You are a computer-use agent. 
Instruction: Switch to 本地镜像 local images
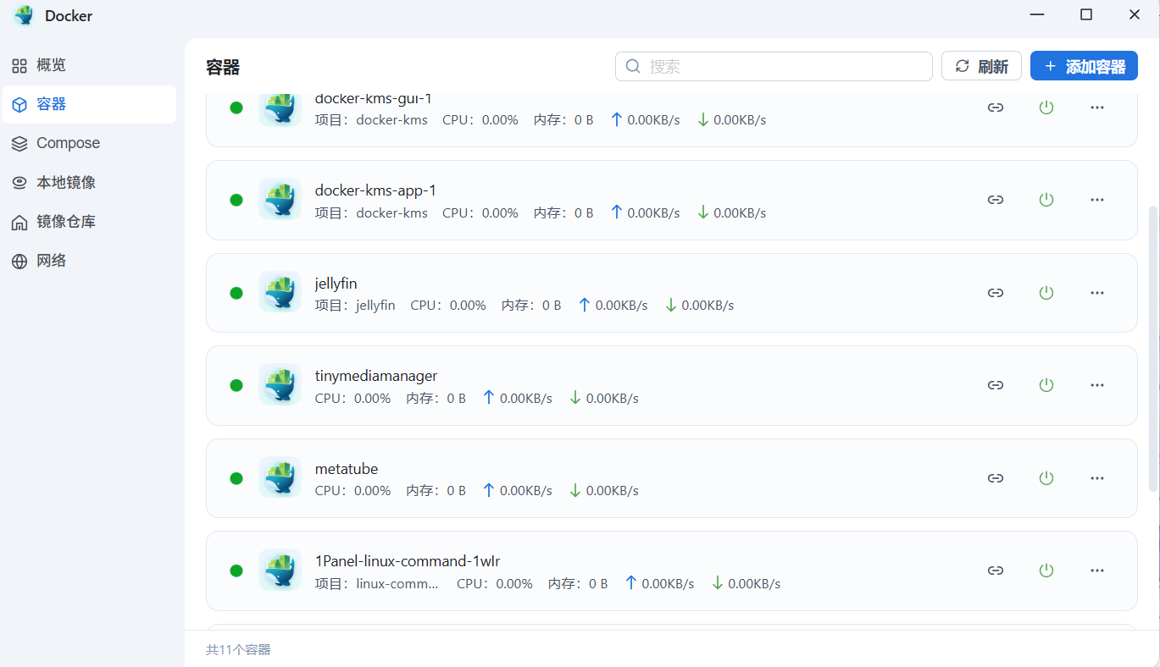click(x=89, y=183)
